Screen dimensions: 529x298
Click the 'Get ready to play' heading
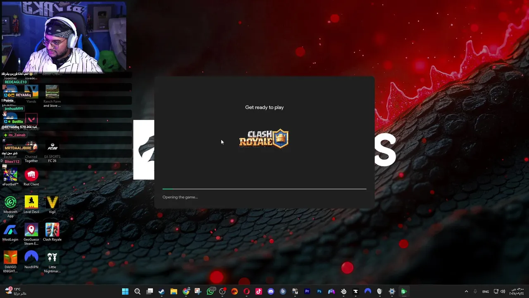point(264,107)
